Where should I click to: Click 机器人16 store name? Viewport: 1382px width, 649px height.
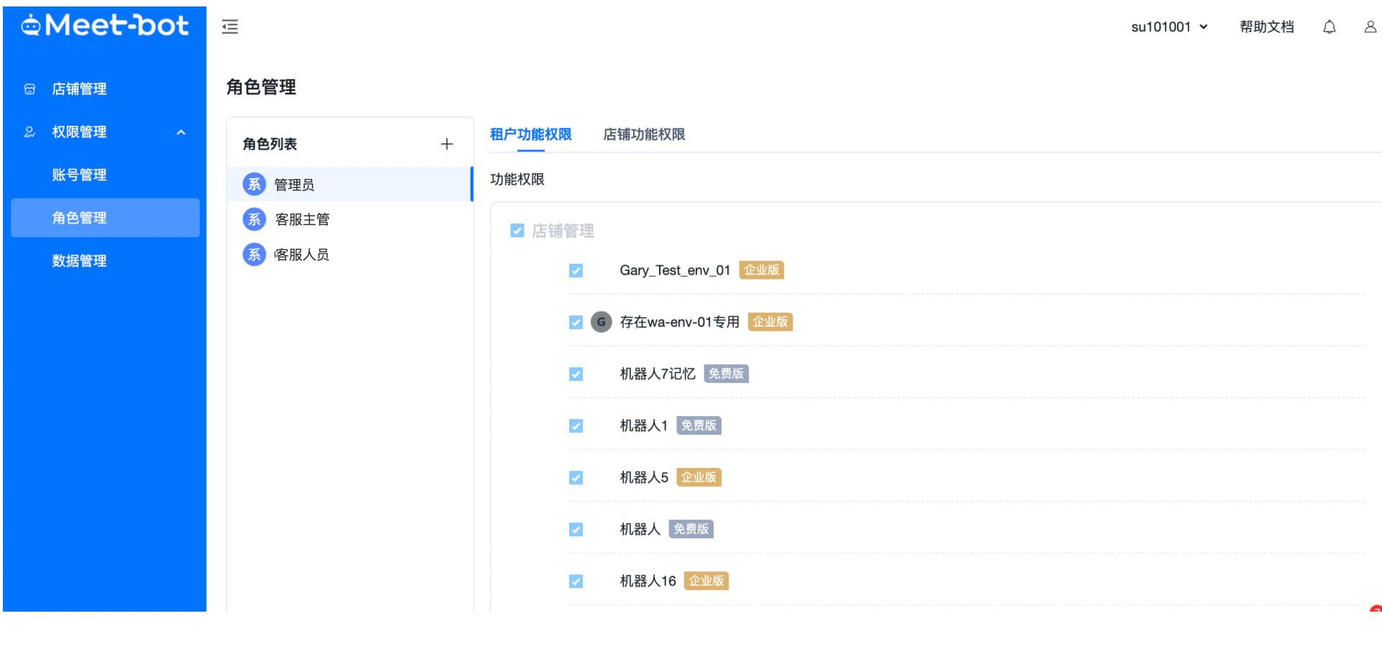pyautogui.click(x=648, y=581)
